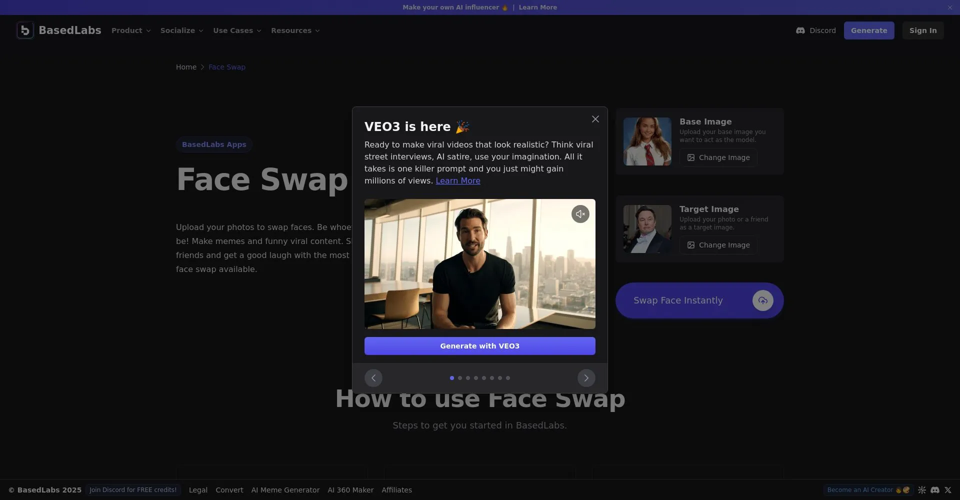Dismiss the top announcement banner
Screen dimensions: 960x500
click(950, 7)
